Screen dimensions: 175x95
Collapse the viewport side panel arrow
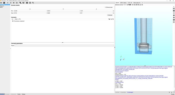coord(174,7)
